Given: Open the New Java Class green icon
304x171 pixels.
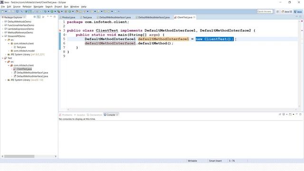Looking at the screenshot, I should (x=70, y=11).
